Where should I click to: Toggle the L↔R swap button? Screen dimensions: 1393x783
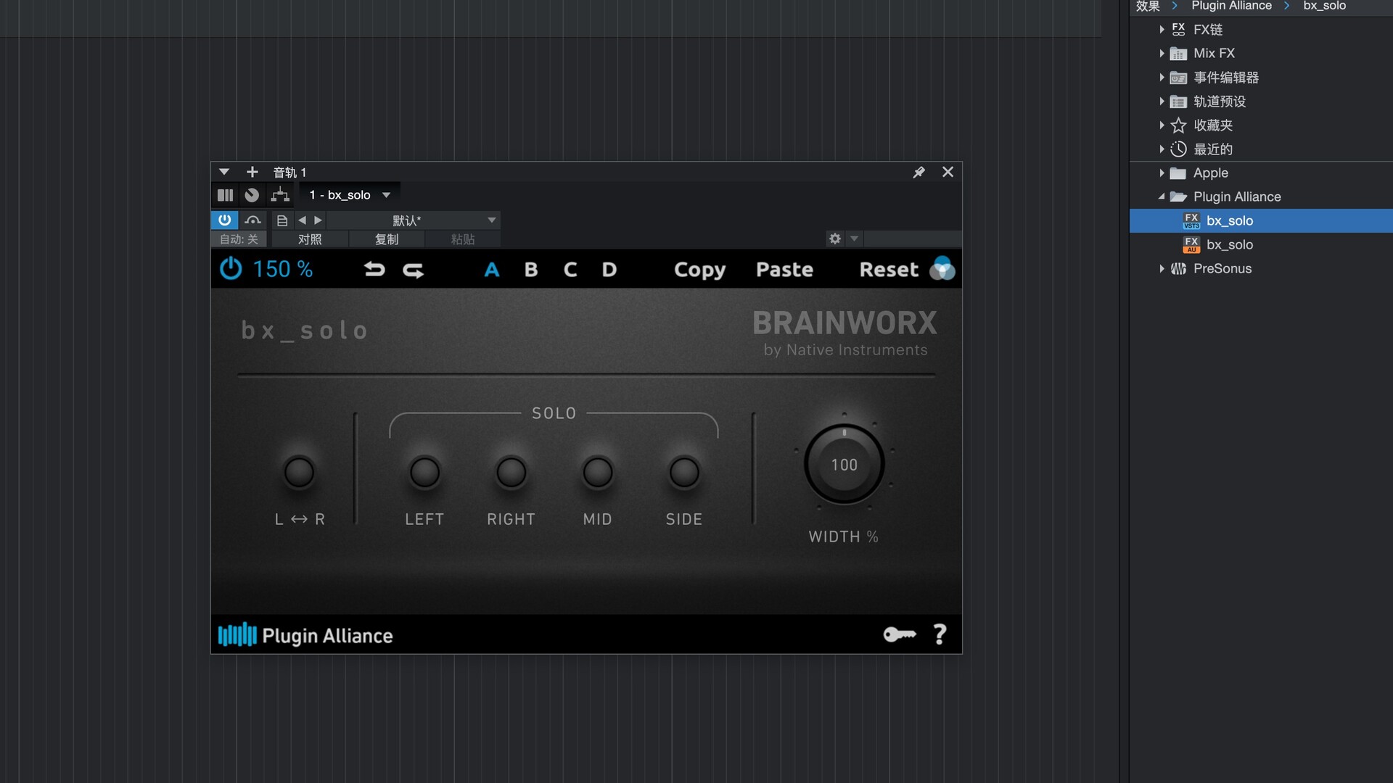pyautogui.click(x=299, y=472)
